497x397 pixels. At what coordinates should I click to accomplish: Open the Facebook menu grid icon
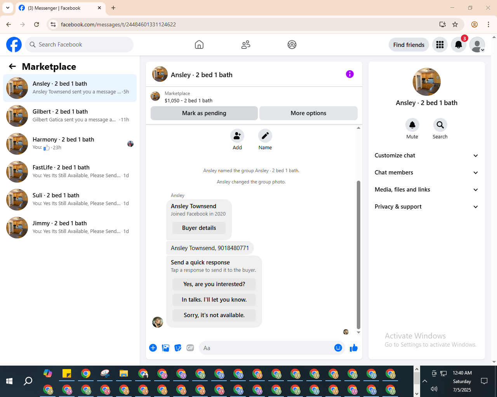click(x=440, y=45)
